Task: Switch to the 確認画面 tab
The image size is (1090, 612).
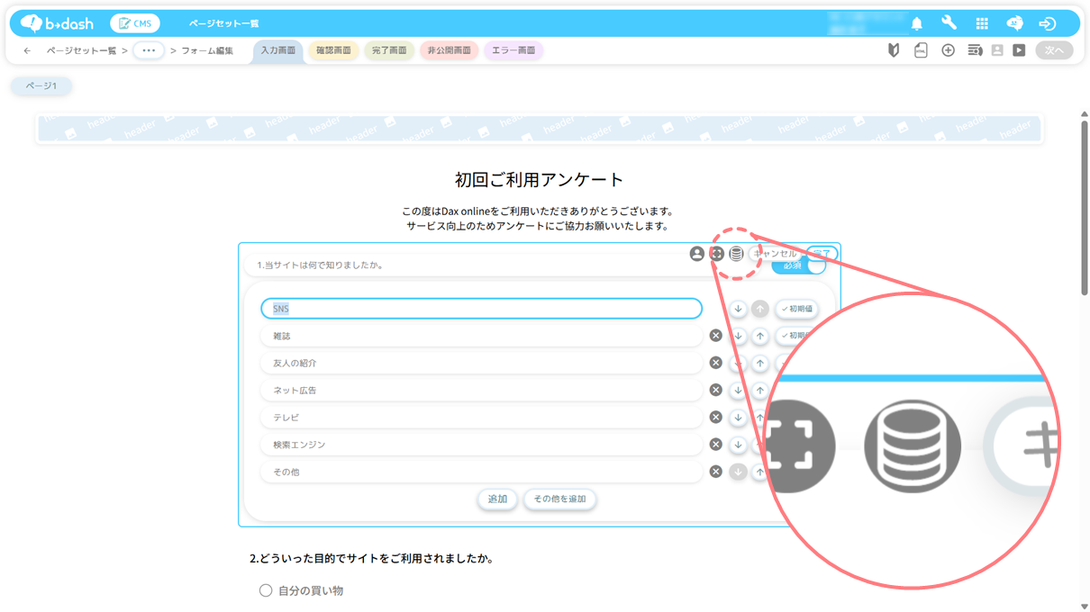Action: (333, 50)
